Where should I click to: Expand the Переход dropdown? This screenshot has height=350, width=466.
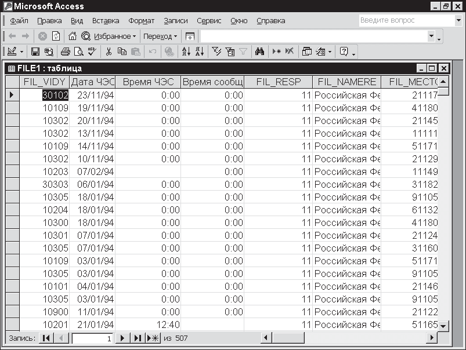(x=160, y=36)
